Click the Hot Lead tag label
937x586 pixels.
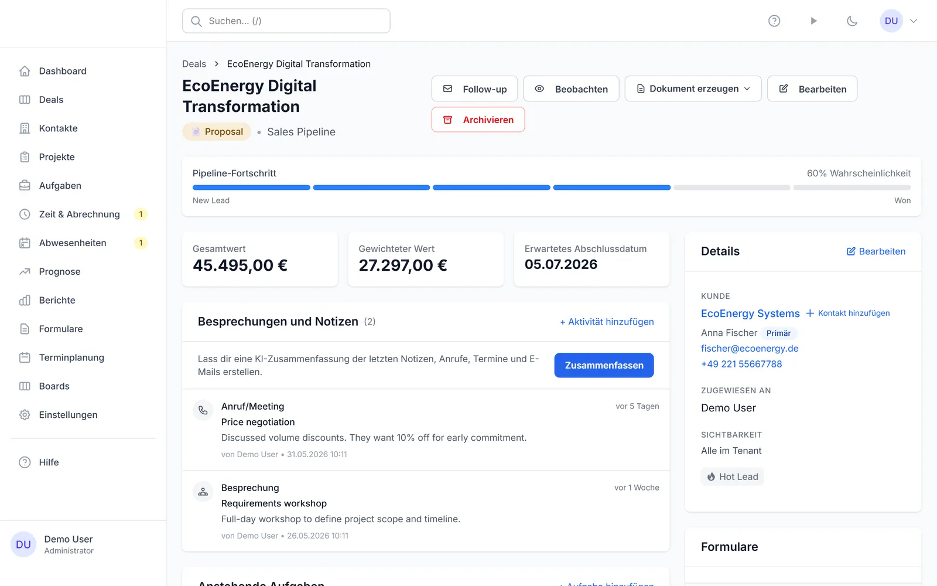[x=738, y=477]
